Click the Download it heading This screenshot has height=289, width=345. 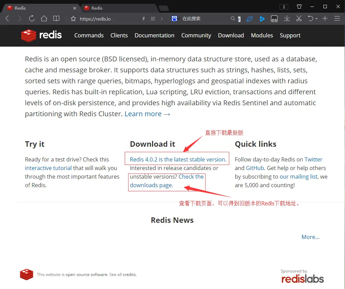152,144
